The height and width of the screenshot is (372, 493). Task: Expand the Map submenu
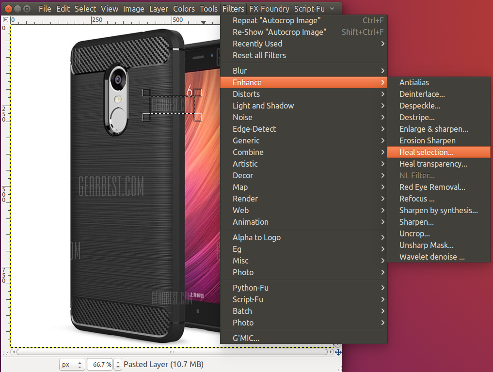[x=304, y=187]
